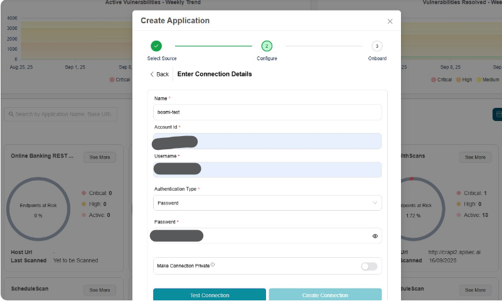Click the step 3 Onboard circle
This screenshot has height=301, width=502.
coord(376,46)
